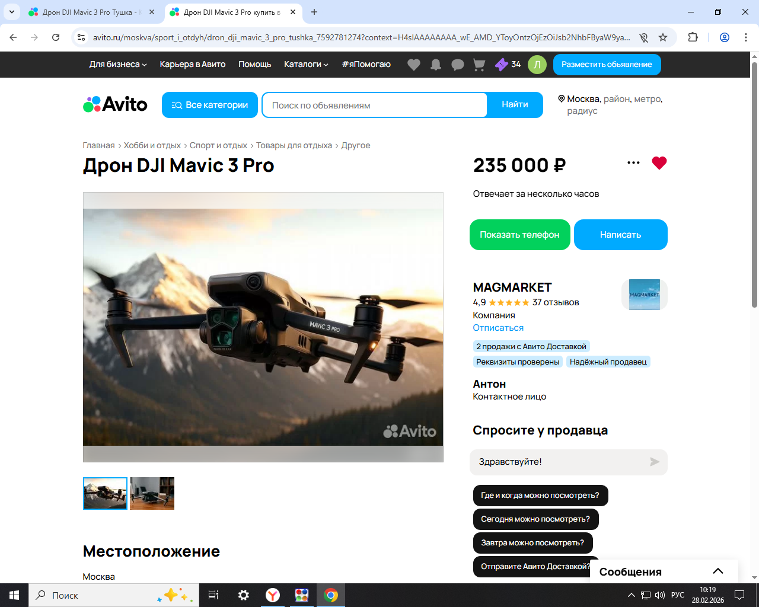Screen dimensions: 759x607
Task: Click 'Написать' button
Action: [x=621, y=235]
